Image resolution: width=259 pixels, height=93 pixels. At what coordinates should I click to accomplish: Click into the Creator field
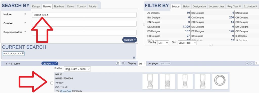click(x=84, y=24)
